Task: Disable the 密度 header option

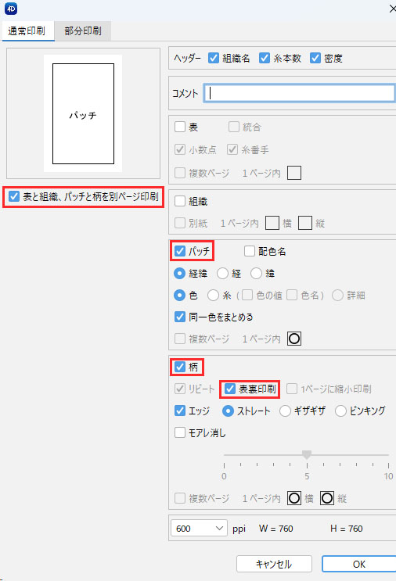Action: tap(315, 58)
